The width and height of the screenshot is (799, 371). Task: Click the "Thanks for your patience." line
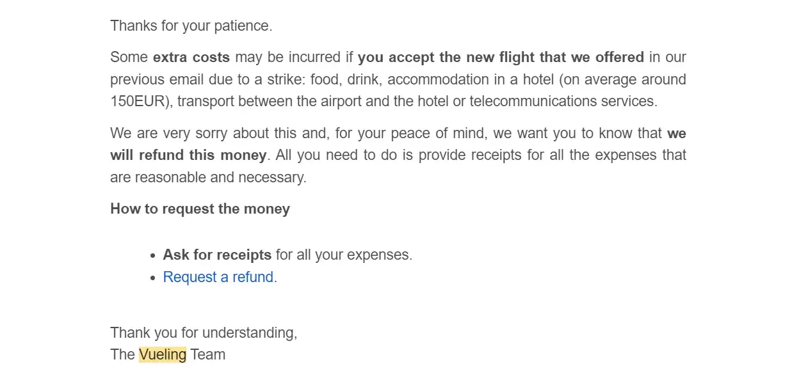click(x=191, y=26)
